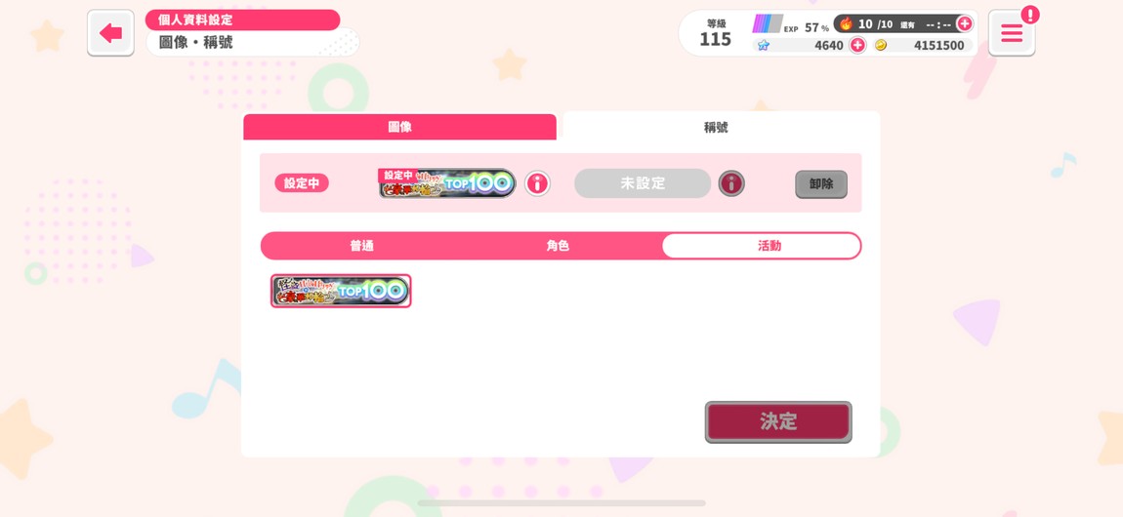Tap the blue crystal star icon

coord(764,45)
